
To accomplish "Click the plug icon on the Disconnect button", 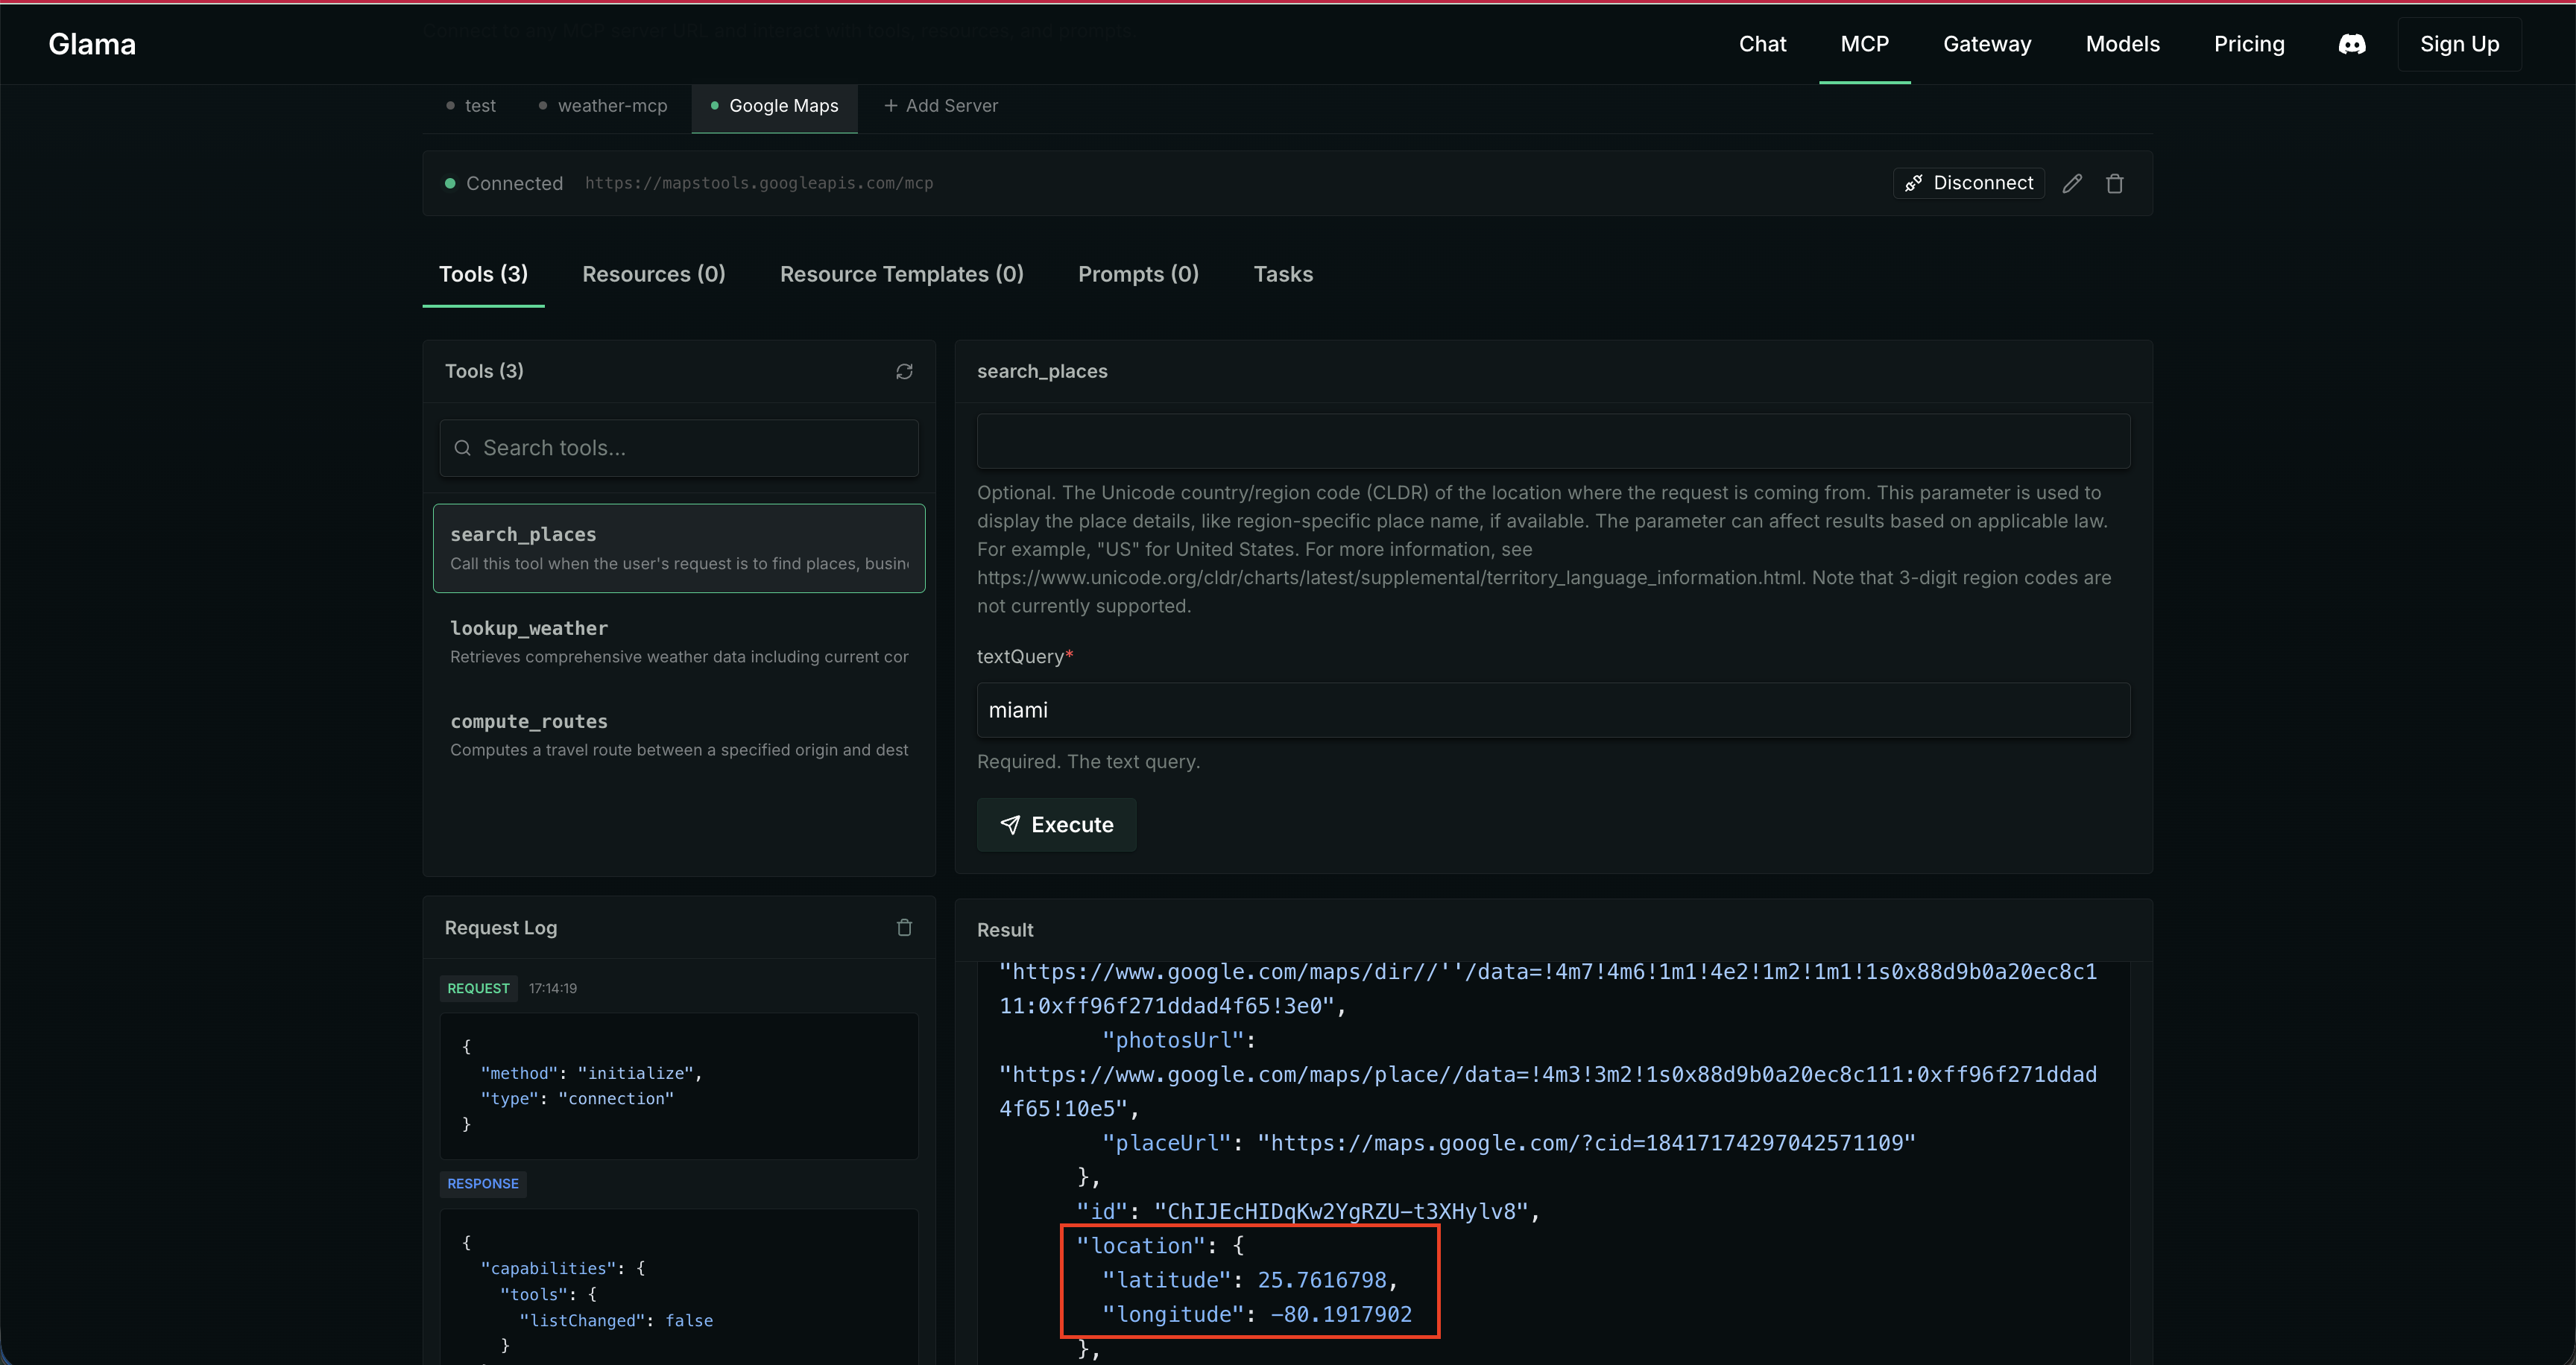I will tap(1915, 183).
